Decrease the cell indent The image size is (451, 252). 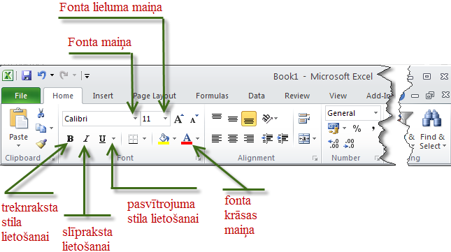click(267, 139)
